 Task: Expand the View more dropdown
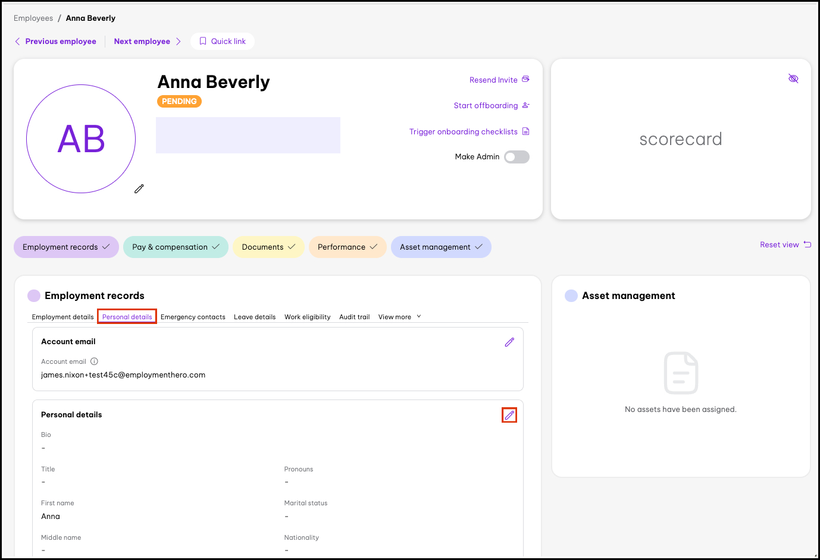point(399,316)
